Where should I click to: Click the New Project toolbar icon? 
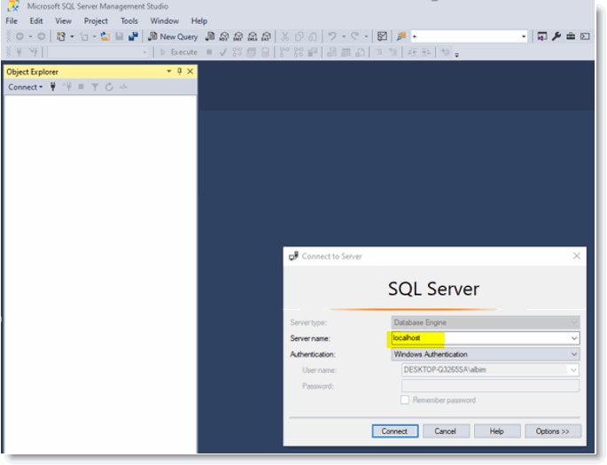click(61, 36)
